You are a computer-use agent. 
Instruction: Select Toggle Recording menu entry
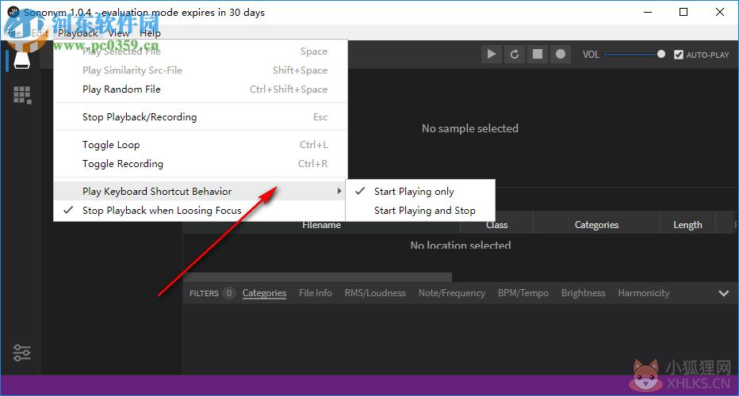201,163
